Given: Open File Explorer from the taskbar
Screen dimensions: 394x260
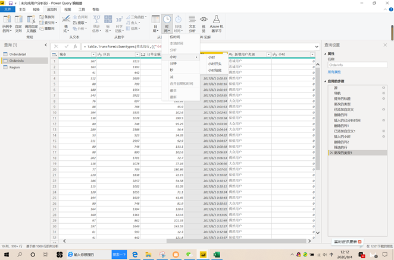Looking at the screenshot, I should 148,255.
